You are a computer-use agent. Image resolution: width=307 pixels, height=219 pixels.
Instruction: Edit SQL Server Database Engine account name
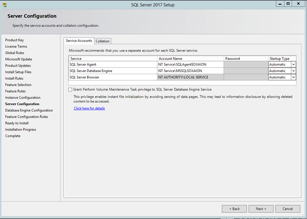click(190, 71)
